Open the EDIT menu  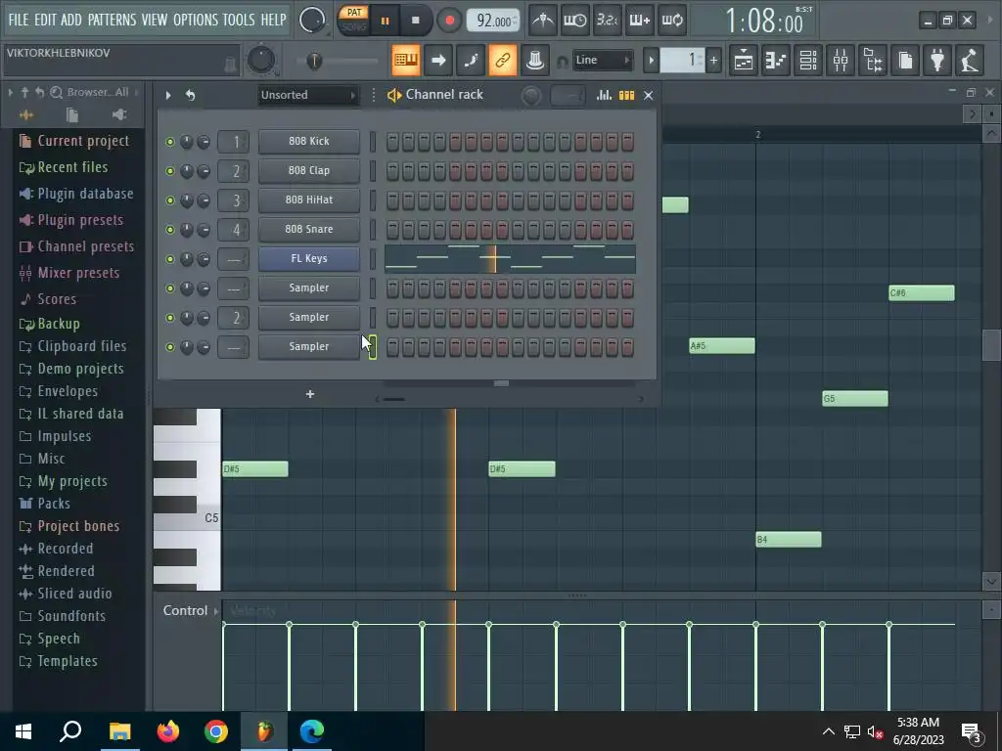(x=45, y=20)
